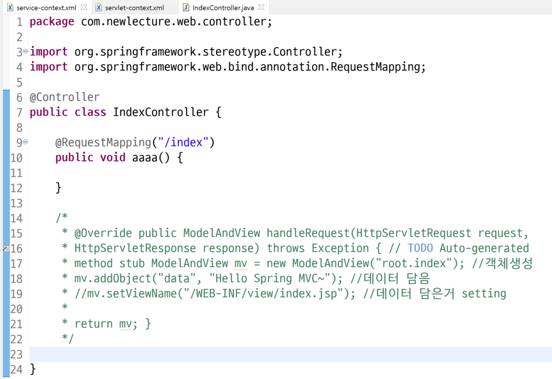Close the service-context.xml tab
The image size is (552, 379).
[x=84, y=7]
